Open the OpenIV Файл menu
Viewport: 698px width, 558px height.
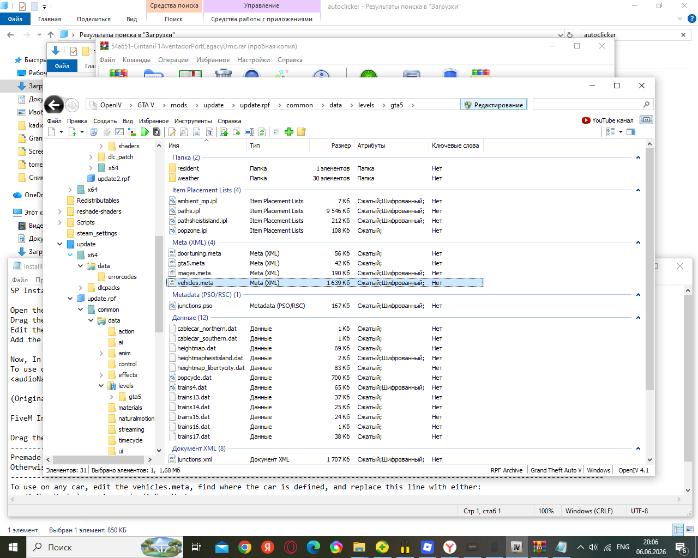pyautogui.click(x=54, y=121)
